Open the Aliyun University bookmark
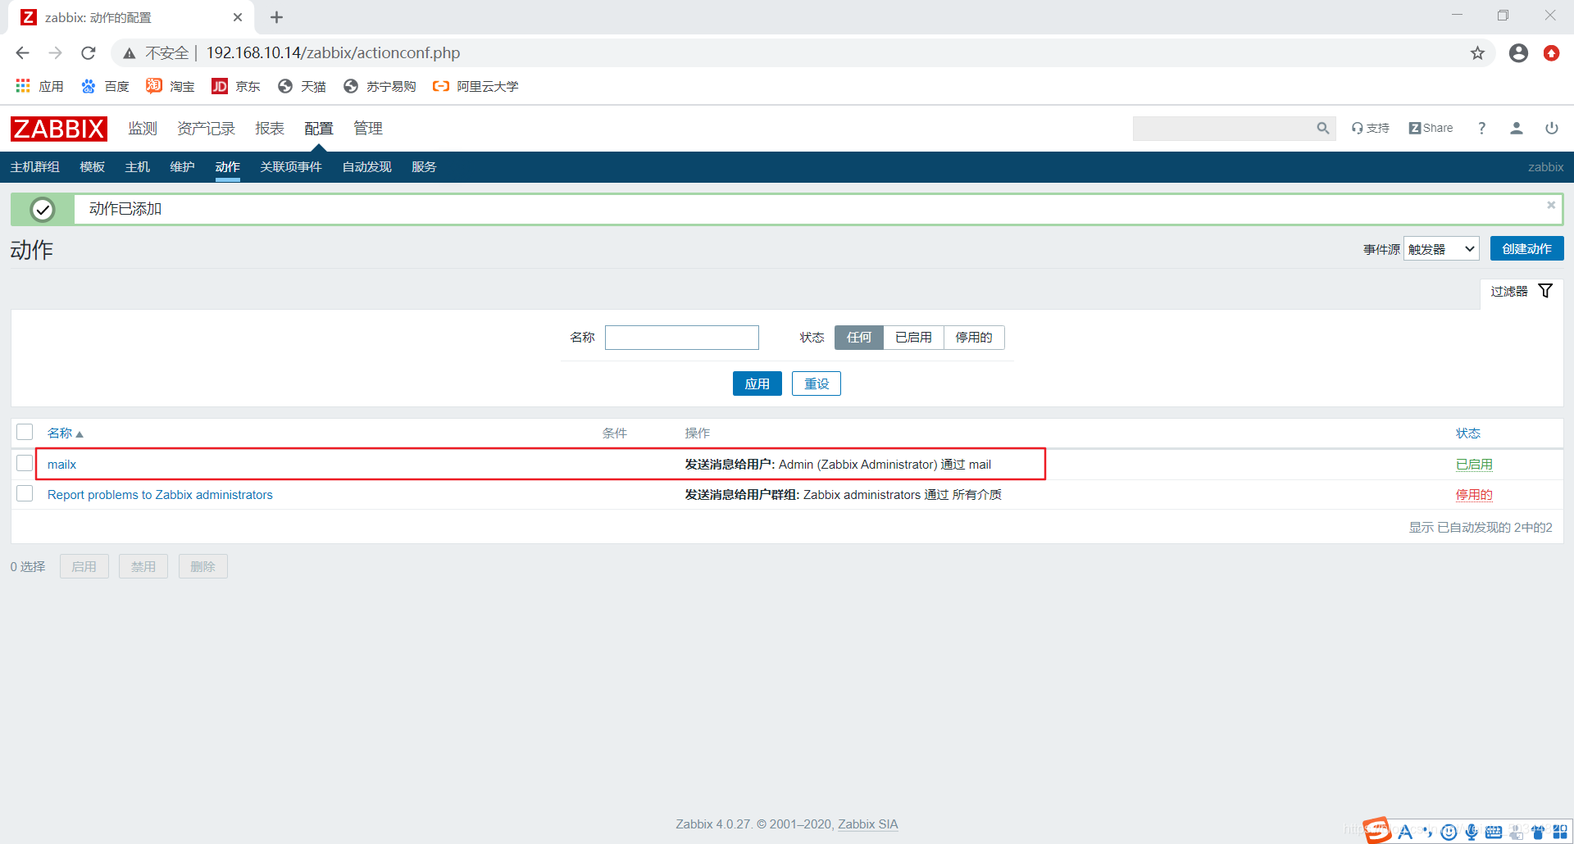1574x844 pixels. [476, 86]
